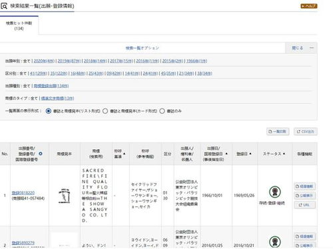Collapse the search list options panel
This screenshot has width=333, height=249.
coord(301,48)
